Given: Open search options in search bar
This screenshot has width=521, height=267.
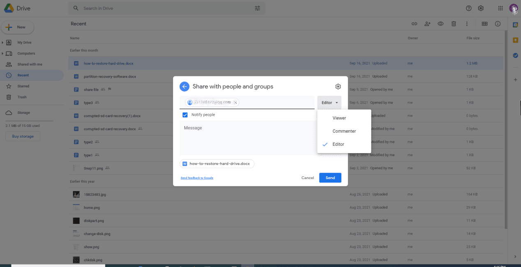Looking at the screenshot, I should 258,8.
